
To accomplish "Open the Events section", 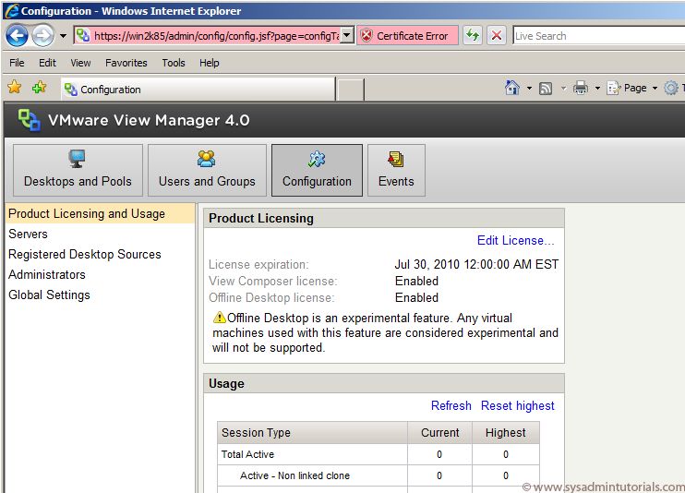I will pyautogui.click(x=396, y=171).
